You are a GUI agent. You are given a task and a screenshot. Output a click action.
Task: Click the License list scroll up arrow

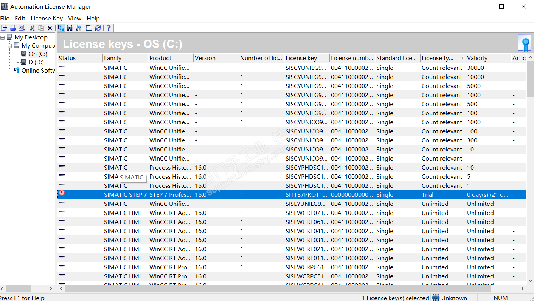530,58
